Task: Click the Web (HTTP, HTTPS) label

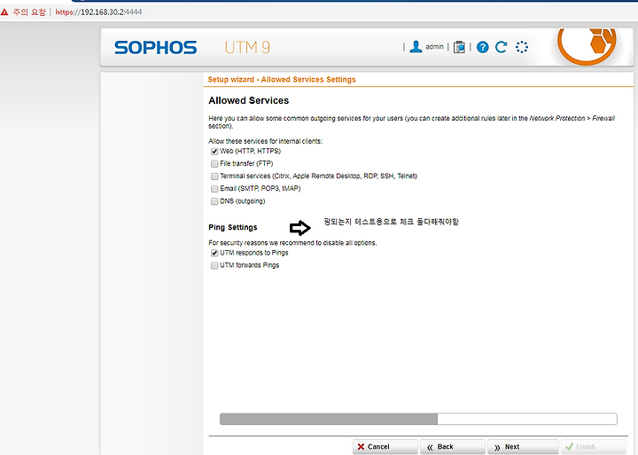Action: (250, 151)
